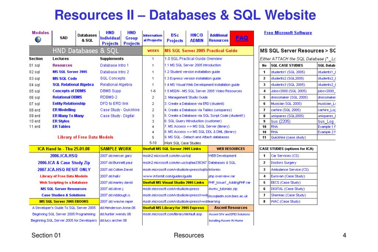Screen dimensions: 378x252
Task: Open 9. Detach and Attach databases guide
Action: tap(197, 137)
